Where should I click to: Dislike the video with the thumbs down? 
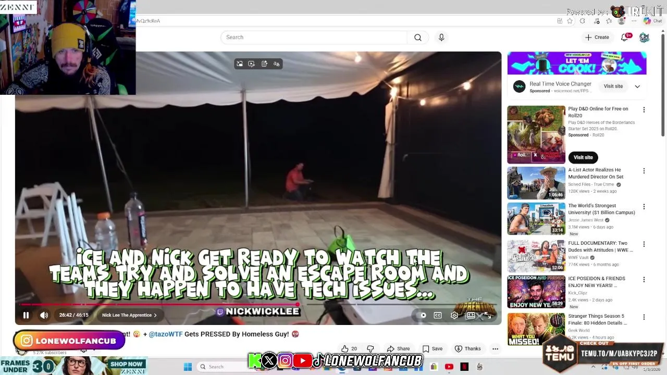370,348
